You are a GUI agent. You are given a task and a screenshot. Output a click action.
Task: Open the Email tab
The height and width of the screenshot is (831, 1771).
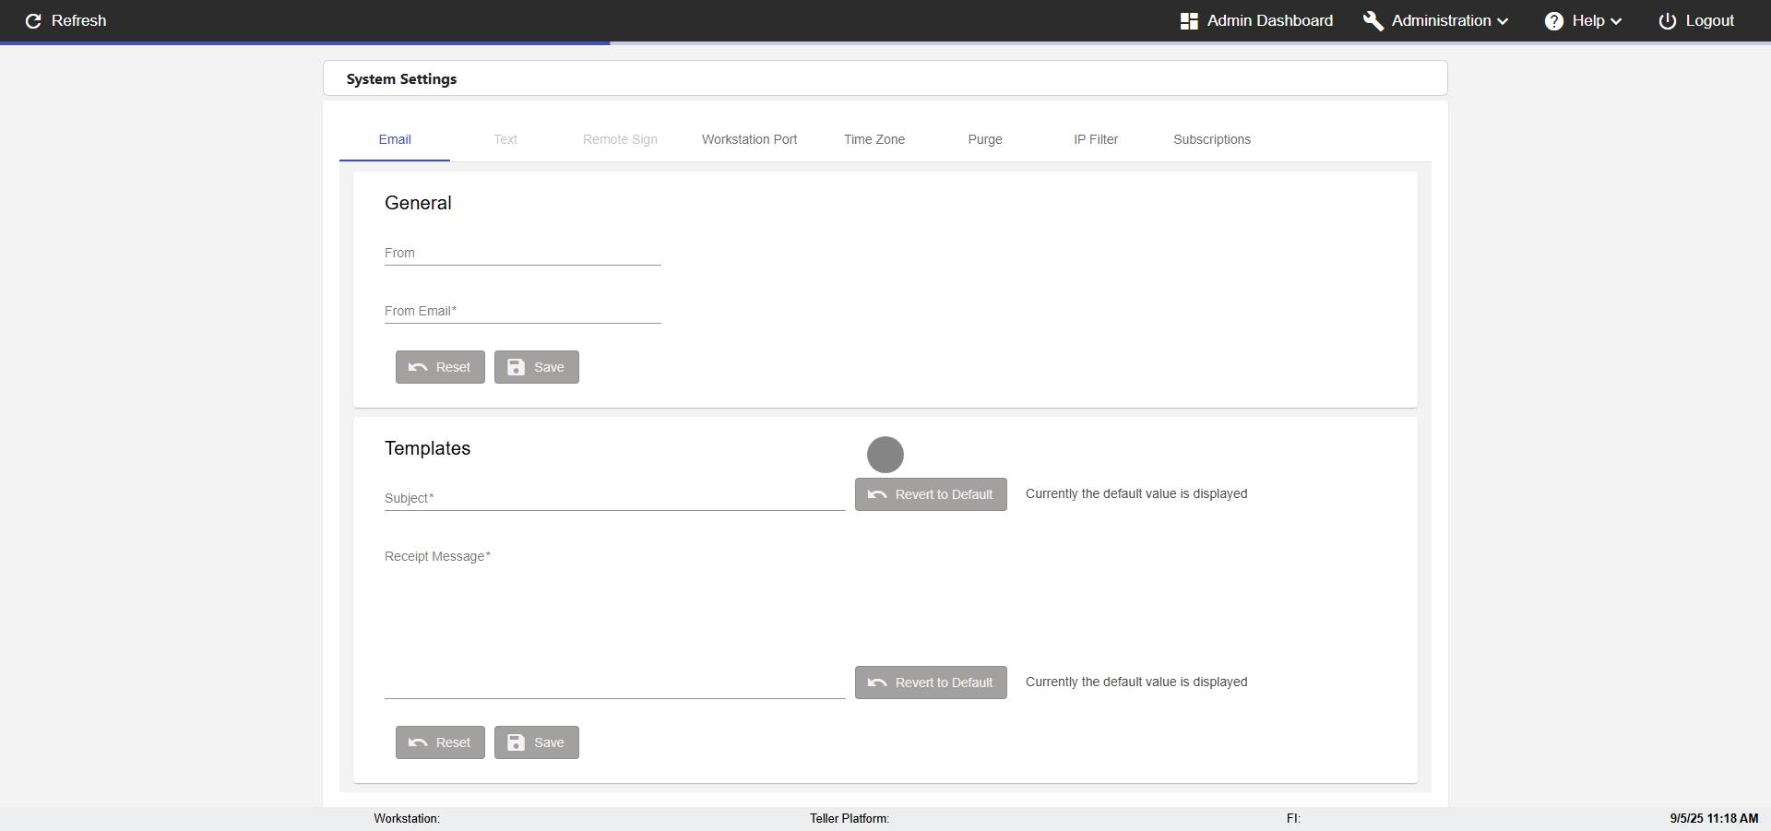[395, 139]
